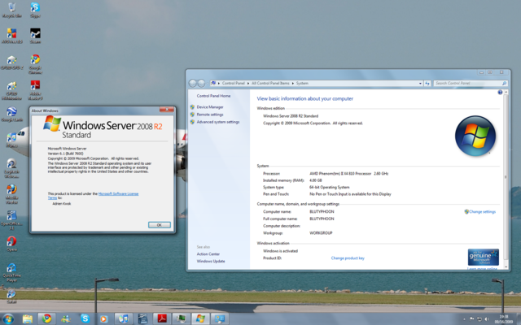Select the WORKGROUP value text
The width and height of the screenshot is (521, 325).
tap(321, 233)
